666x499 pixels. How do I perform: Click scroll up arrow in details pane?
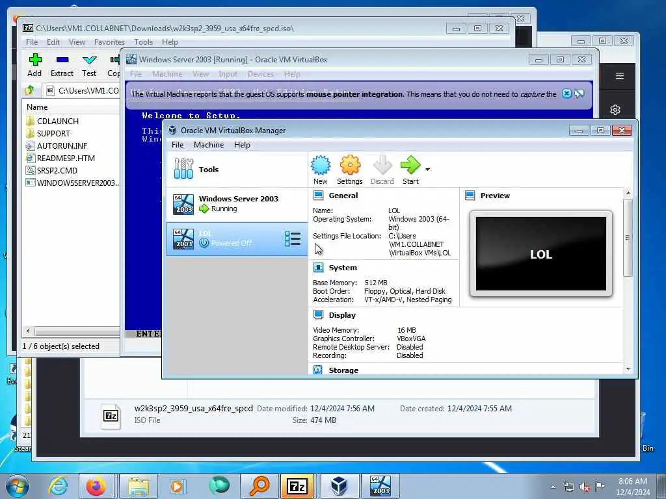[x=628, y=193]
